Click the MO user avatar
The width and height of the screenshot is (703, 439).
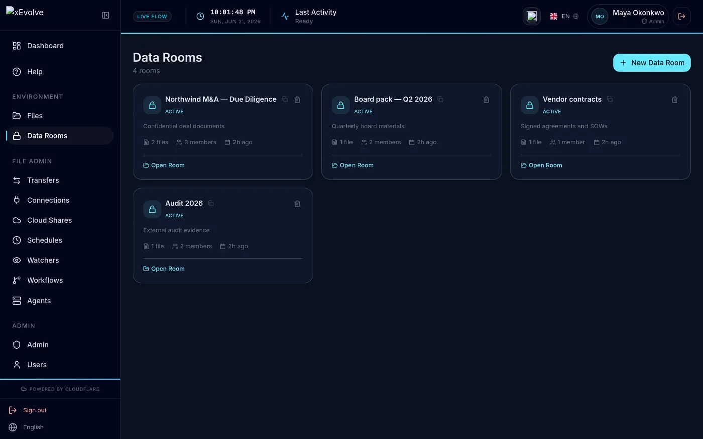coord(600,16)
